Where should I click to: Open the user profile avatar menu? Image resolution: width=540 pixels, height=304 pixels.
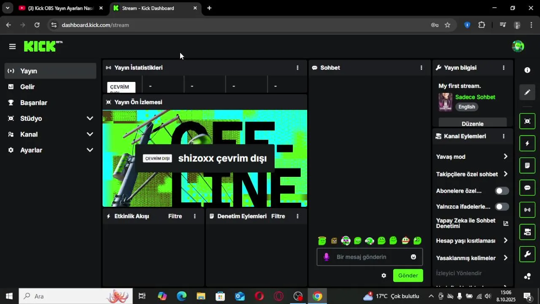[518, 46]
